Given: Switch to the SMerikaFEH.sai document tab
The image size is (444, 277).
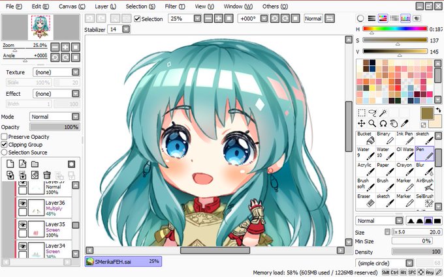Looking at the screenshot, I should coord(123,261).
